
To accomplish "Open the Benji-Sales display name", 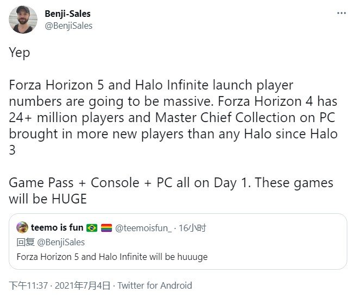I will 67,14.
